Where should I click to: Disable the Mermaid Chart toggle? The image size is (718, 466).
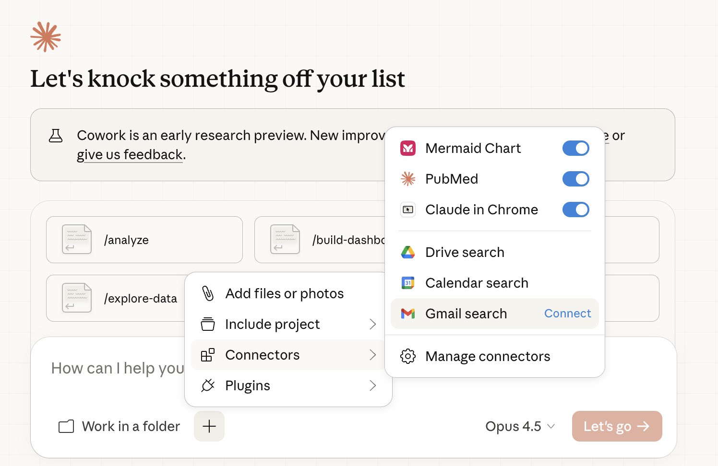point(575,148)
